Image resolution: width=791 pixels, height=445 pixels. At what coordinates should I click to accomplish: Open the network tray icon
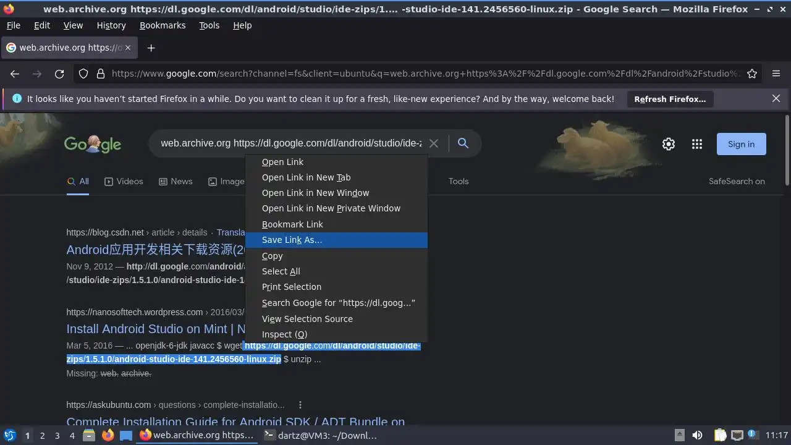[737, 435]
